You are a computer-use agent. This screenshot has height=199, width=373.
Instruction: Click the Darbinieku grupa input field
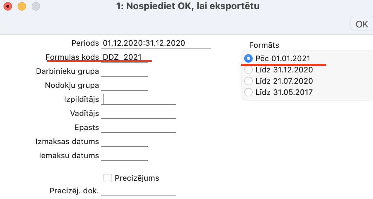[x=124, y=71]
